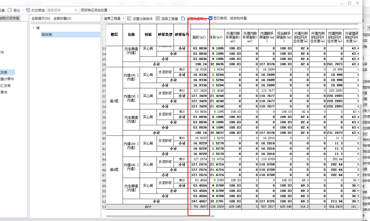
Task: Click subtotal value 197.4807
Action: [199, 202]
